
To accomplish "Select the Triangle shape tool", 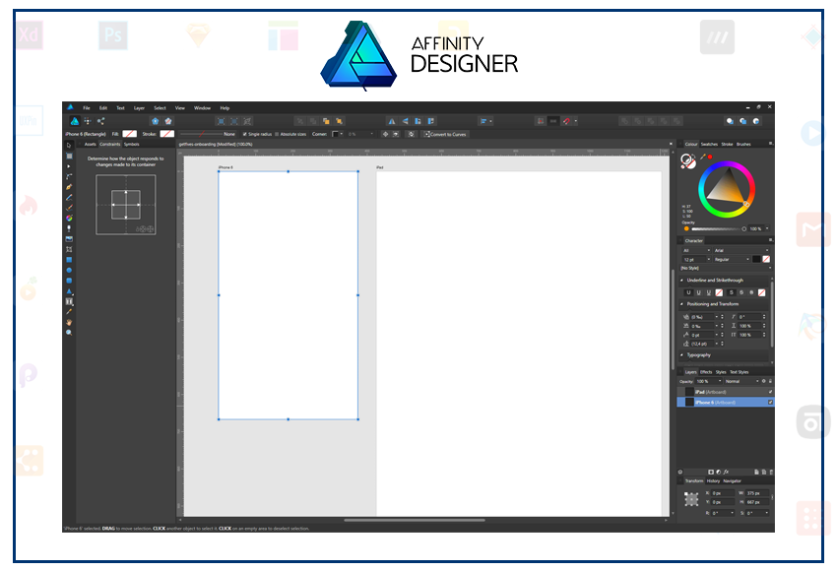I will click(x=69, y=290).
